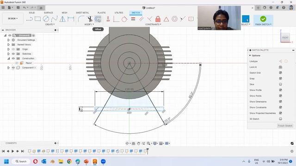
Task: Toggle Show Projected Geometries checkbox
Action: [x=281, y=113]
